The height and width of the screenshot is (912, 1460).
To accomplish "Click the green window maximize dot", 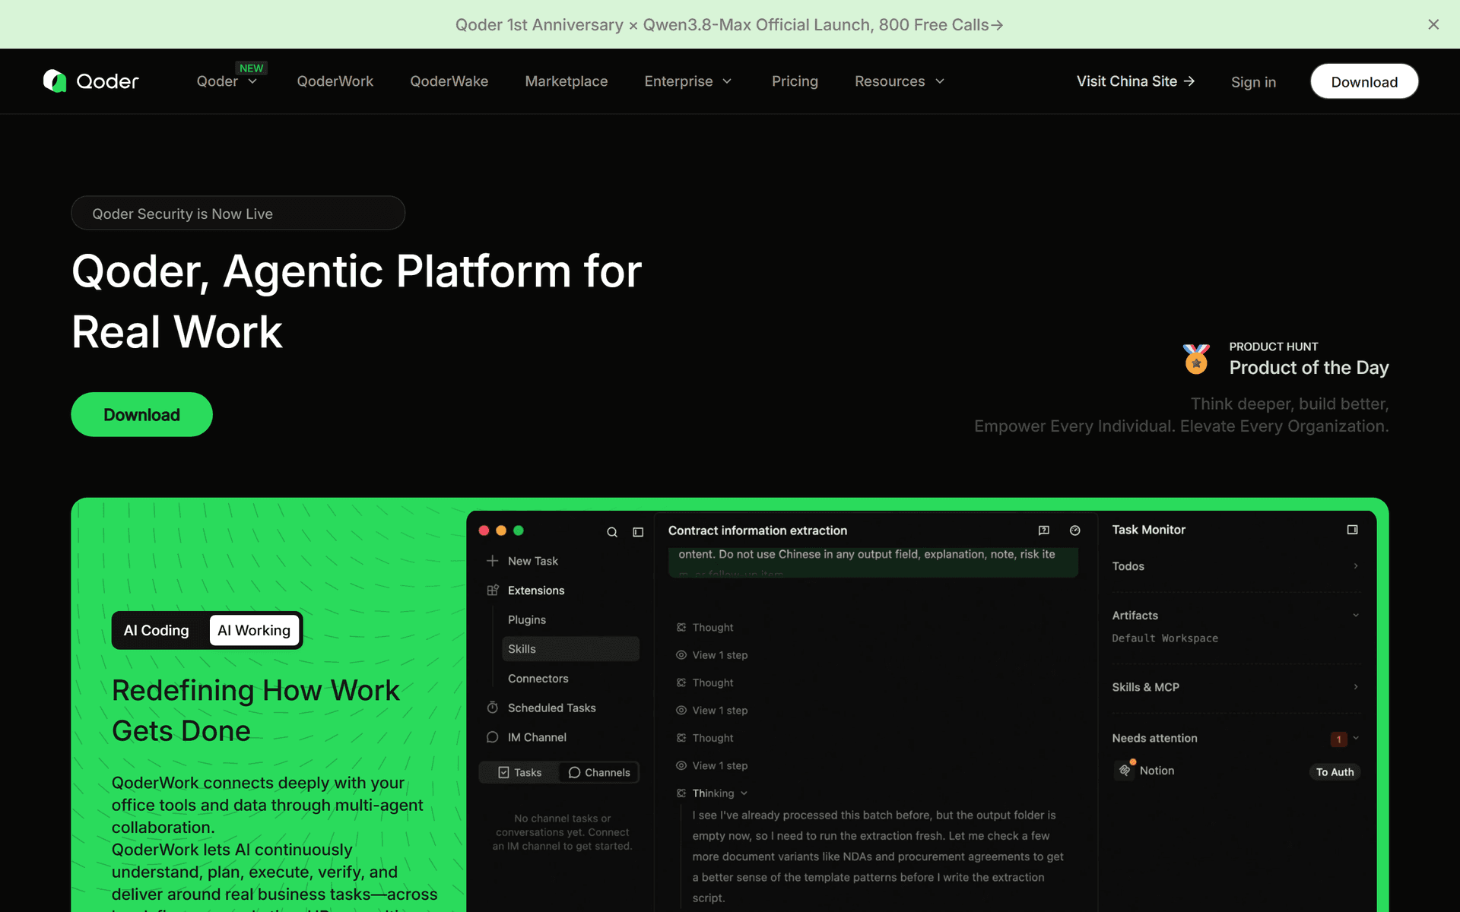I will [519, 530].
